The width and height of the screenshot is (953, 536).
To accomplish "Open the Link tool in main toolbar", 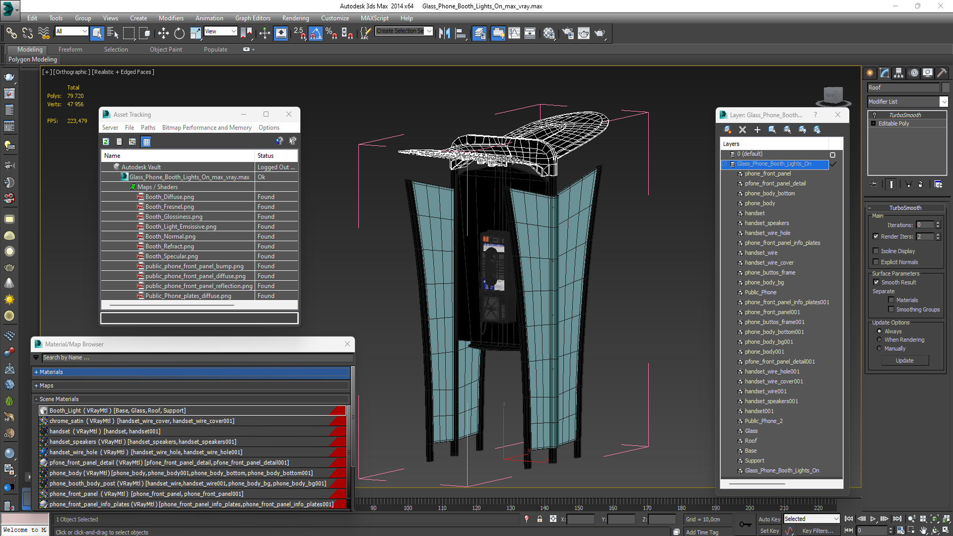I will pyautogui.click(x=11, y=33).
